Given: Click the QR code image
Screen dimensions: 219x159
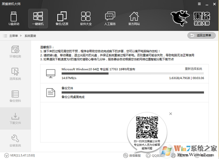Looking at the screenshot, I should coord(147,127).
